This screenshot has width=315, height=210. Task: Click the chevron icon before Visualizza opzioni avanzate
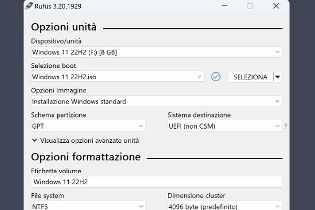(35, 141)
